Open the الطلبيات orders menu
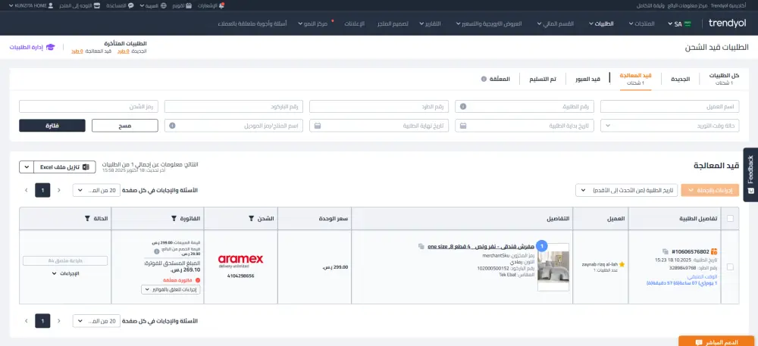 (x=601, y=23)
